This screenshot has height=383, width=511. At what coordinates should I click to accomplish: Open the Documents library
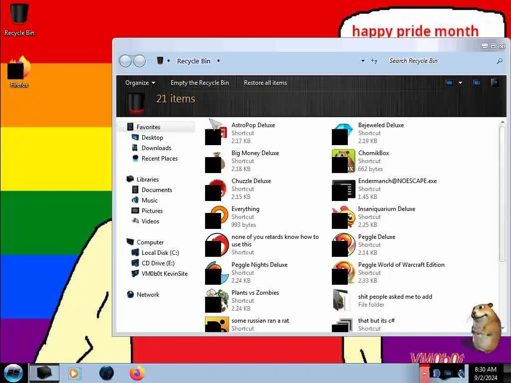[156, 190]
